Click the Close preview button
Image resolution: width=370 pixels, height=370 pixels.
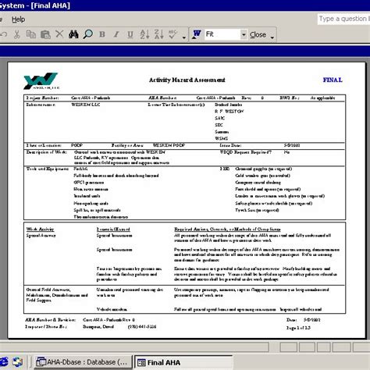(258, 34)
